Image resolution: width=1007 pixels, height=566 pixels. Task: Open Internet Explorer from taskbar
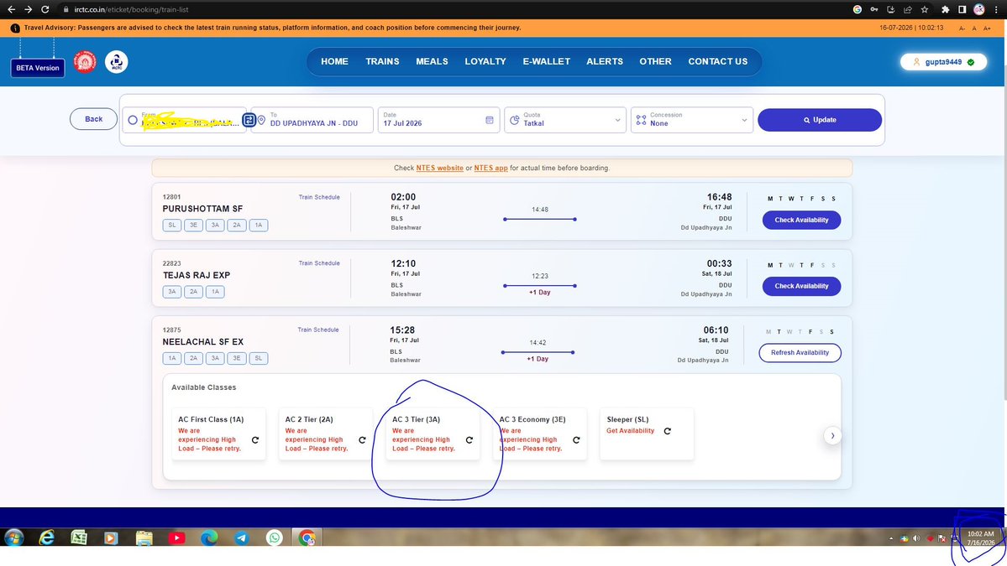pyautogui.click(x=46, y=537)
